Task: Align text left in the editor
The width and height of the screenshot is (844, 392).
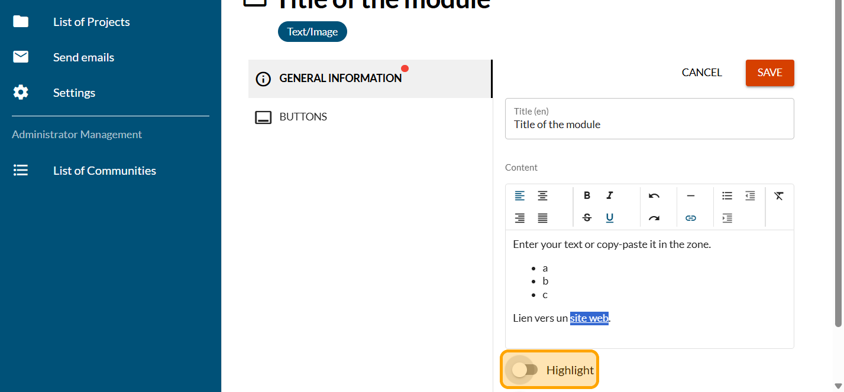Action: [519, 196]
